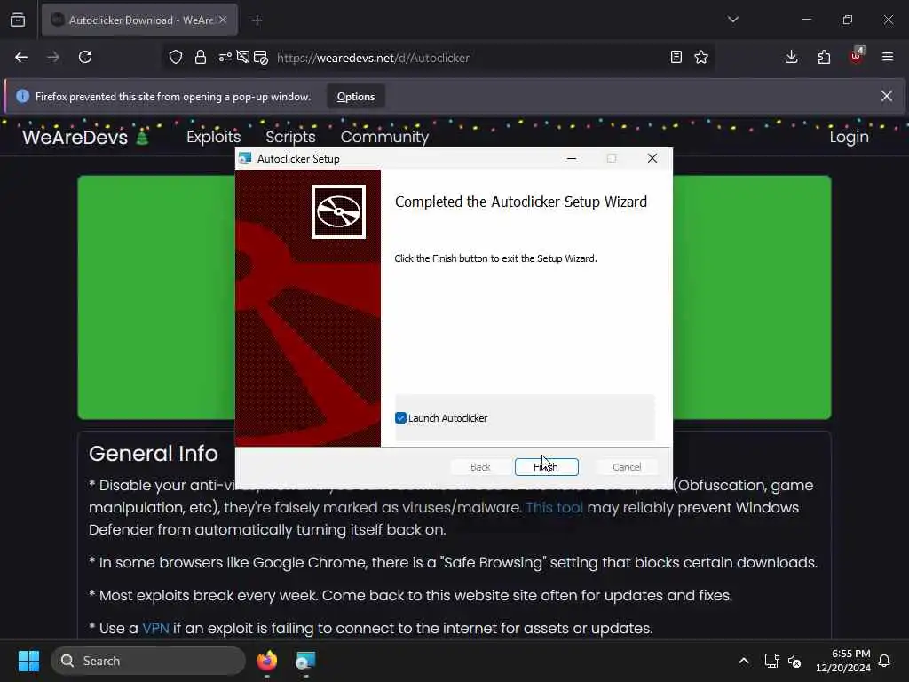The height and width of the screenshot is (682, 909).
Task: Close the Autoclicker Download tab
Action: (223, 20)
